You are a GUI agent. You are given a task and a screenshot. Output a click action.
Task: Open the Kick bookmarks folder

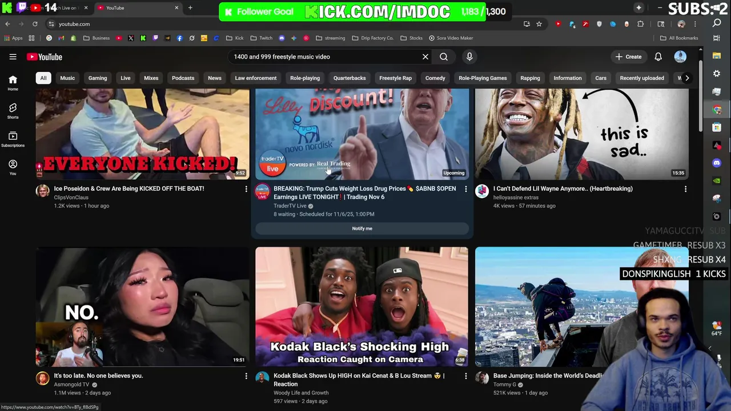pos(235,38)
